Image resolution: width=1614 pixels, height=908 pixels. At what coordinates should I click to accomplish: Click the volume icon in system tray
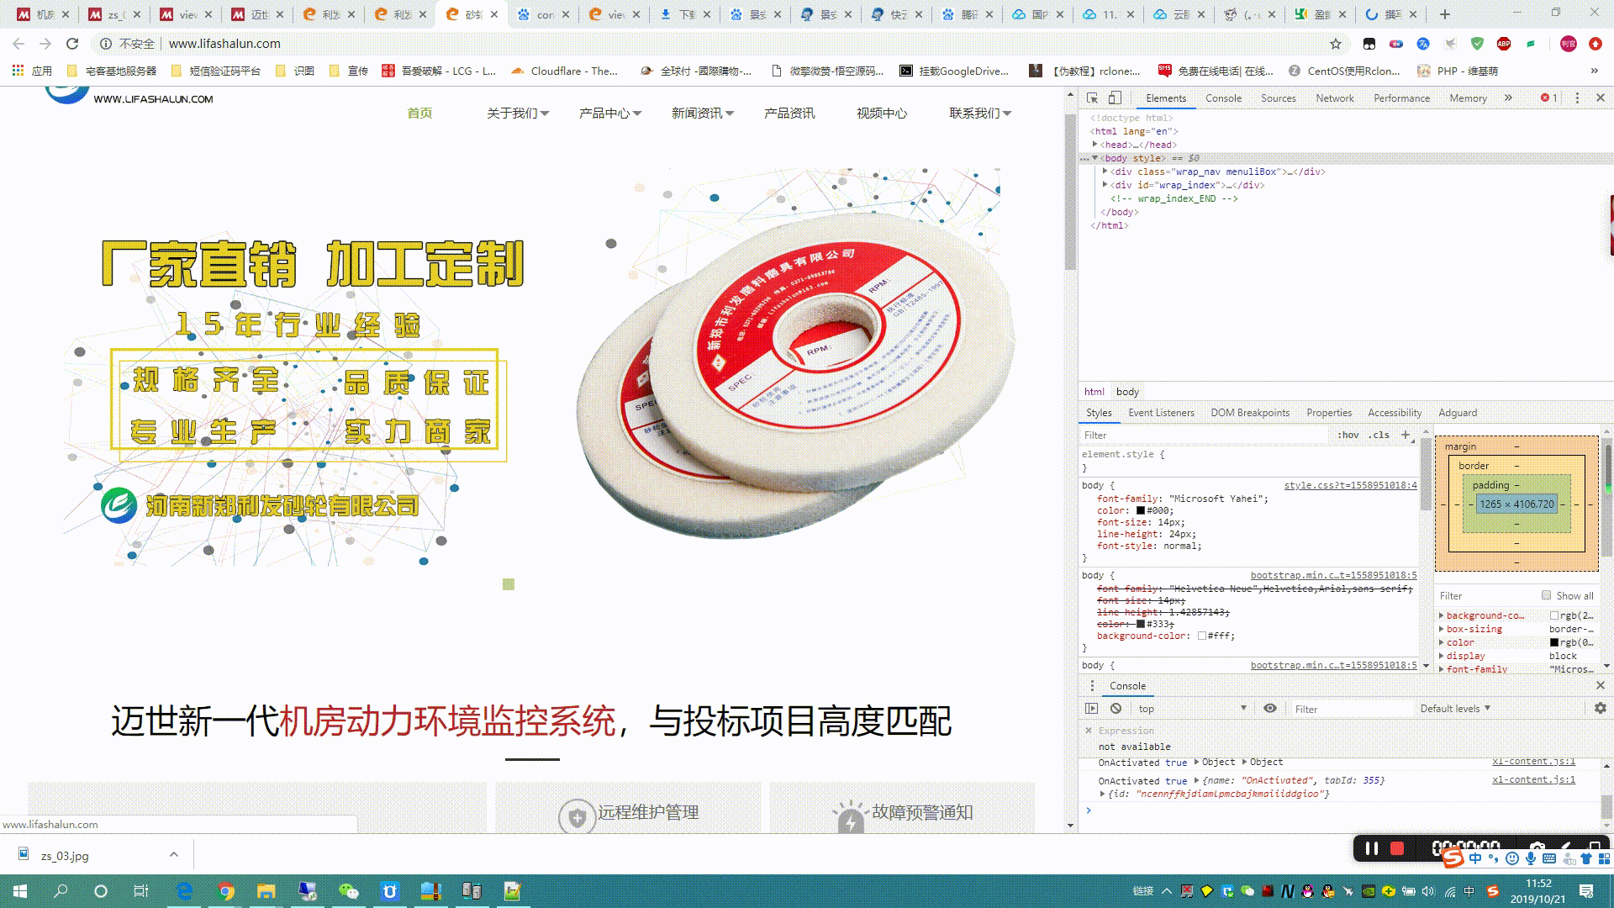pos(1428,891)
